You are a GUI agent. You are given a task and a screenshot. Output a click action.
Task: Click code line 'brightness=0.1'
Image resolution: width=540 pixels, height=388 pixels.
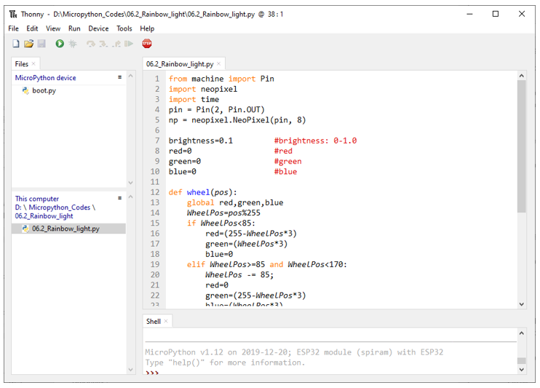[x=201, y=141]
